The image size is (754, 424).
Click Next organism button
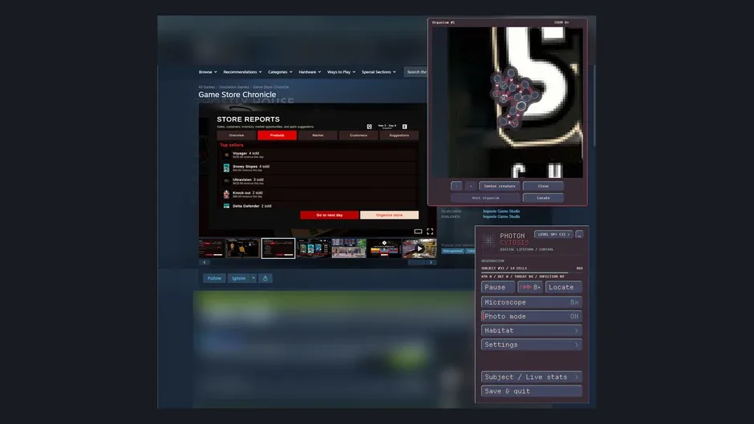tap(485, 198)
